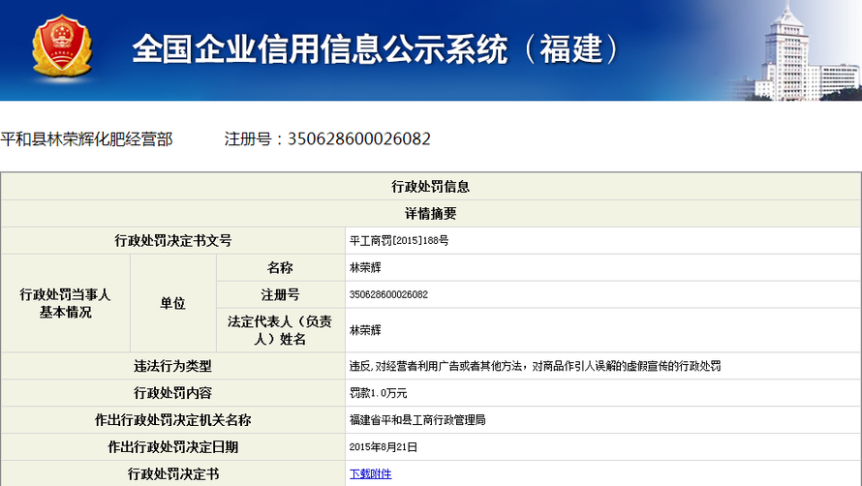Select the document number 平工商罚[2015]188号
The height and width of the screenshot is (486, 862).
pos(399,240)
